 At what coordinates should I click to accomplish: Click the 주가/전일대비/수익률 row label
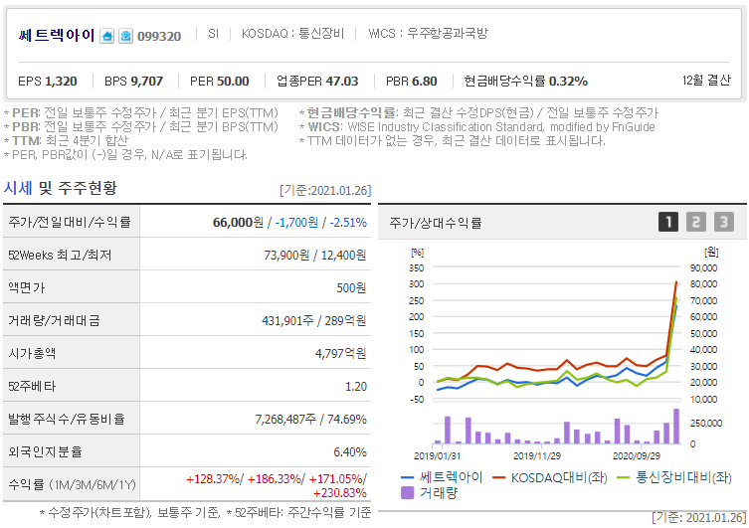[x=70, y=223]
